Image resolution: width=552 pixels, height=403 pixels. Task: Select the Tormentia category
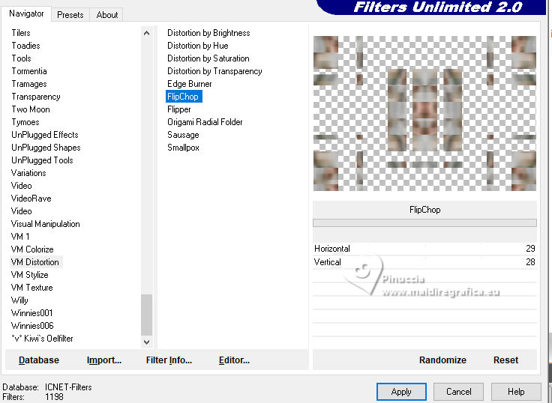pos(28,71)
